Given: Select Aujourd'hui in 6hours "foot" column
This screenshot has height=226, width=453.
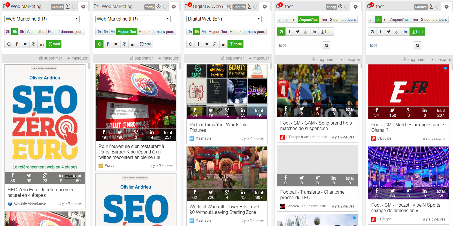Looking at the screenshot, I should (400, 20).
